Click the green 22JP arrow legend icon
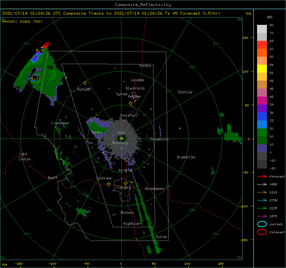The width and height of the screenshot is (286, 268). [x=262, y=208]
